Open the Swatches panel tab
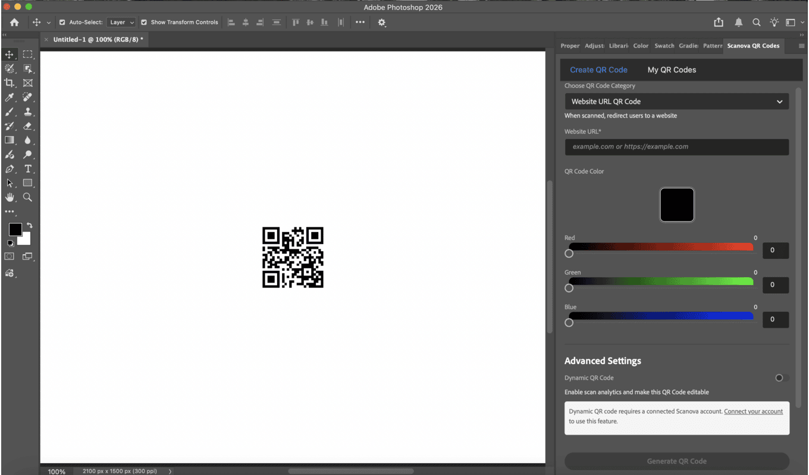 click(664, 46)
